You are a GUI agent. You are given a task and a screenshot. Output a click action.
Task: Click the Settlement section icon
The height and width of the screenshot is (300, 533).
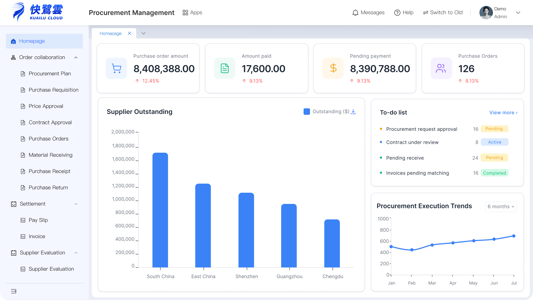14,204
